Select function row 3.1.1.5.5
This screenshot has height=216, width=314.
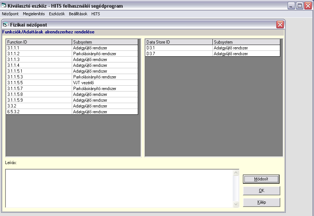pos(72,83)
